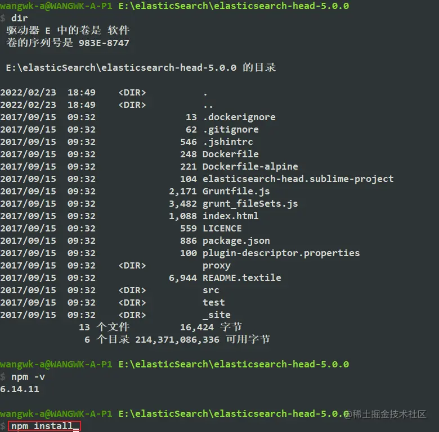Click the _site directory entry
Screen dimensions: 439x432
[217, 315]
